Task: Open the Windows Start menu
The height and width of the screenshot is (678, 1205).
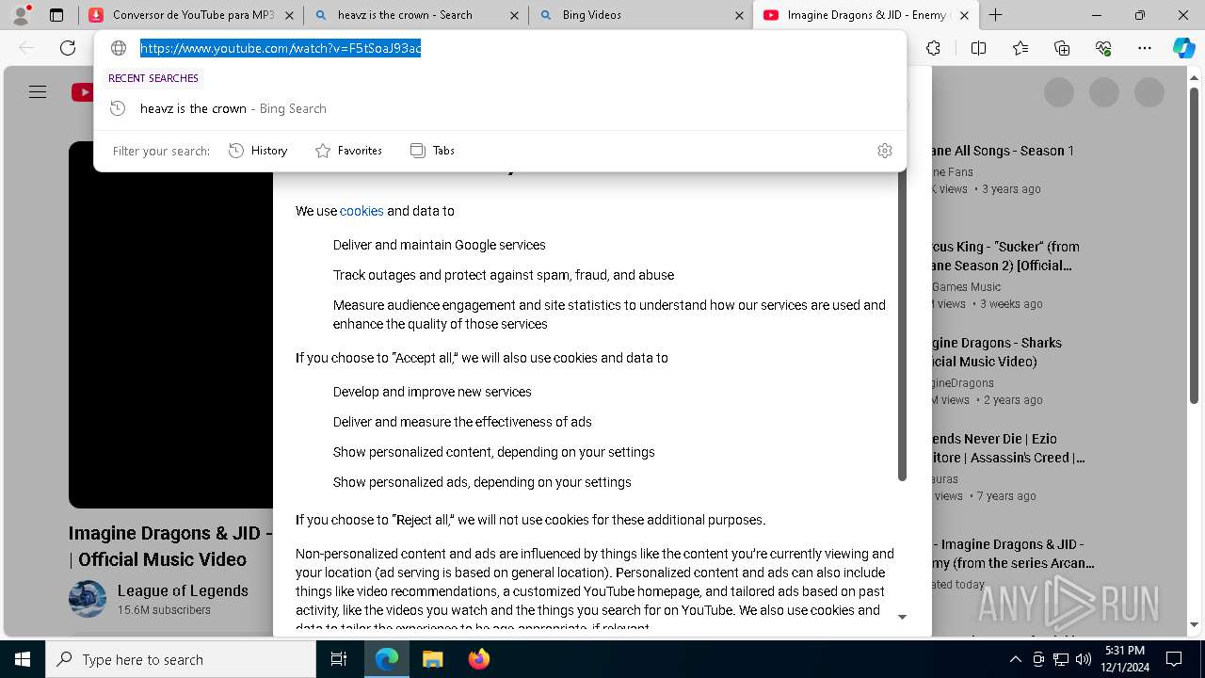Action: pyautogui.click(x=23, y=659)
